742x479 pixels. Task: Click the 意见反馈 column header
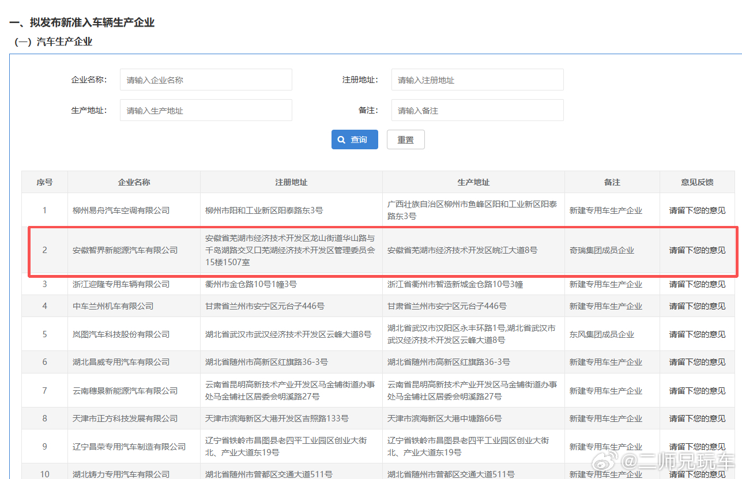click(x=697, y=182)
